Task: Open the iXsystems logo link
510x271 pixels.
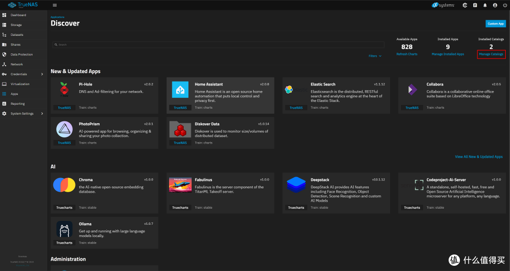Action: [x=443, y=5]
